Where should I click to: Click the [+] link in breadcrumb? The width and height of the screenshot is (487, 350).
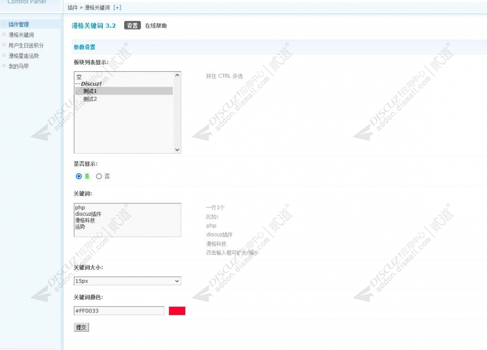point(117,7)
